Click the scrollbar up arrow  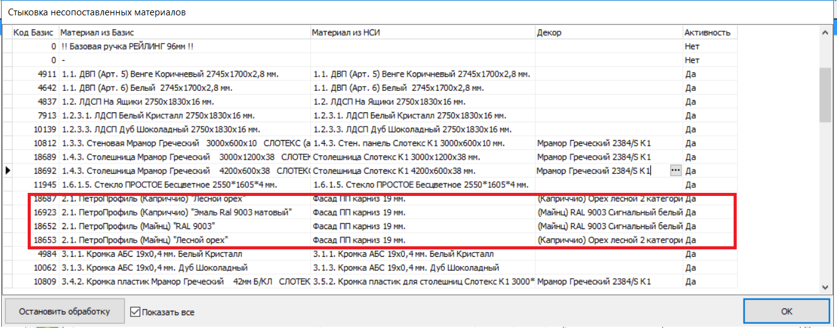click(825, 33)
